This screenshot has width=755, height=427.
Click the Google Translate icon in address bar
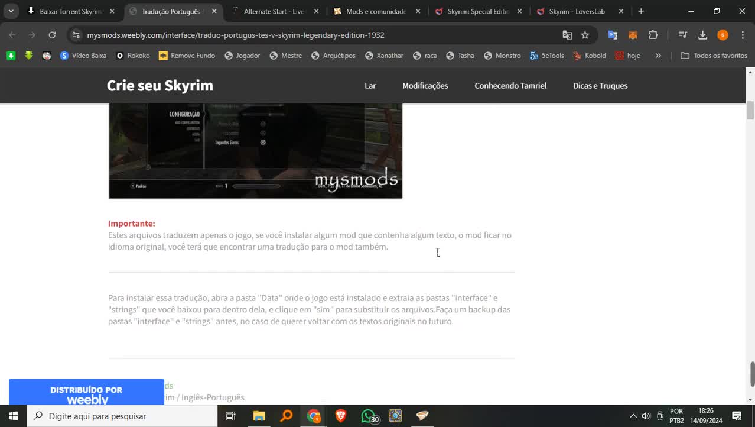coord(567,35)
